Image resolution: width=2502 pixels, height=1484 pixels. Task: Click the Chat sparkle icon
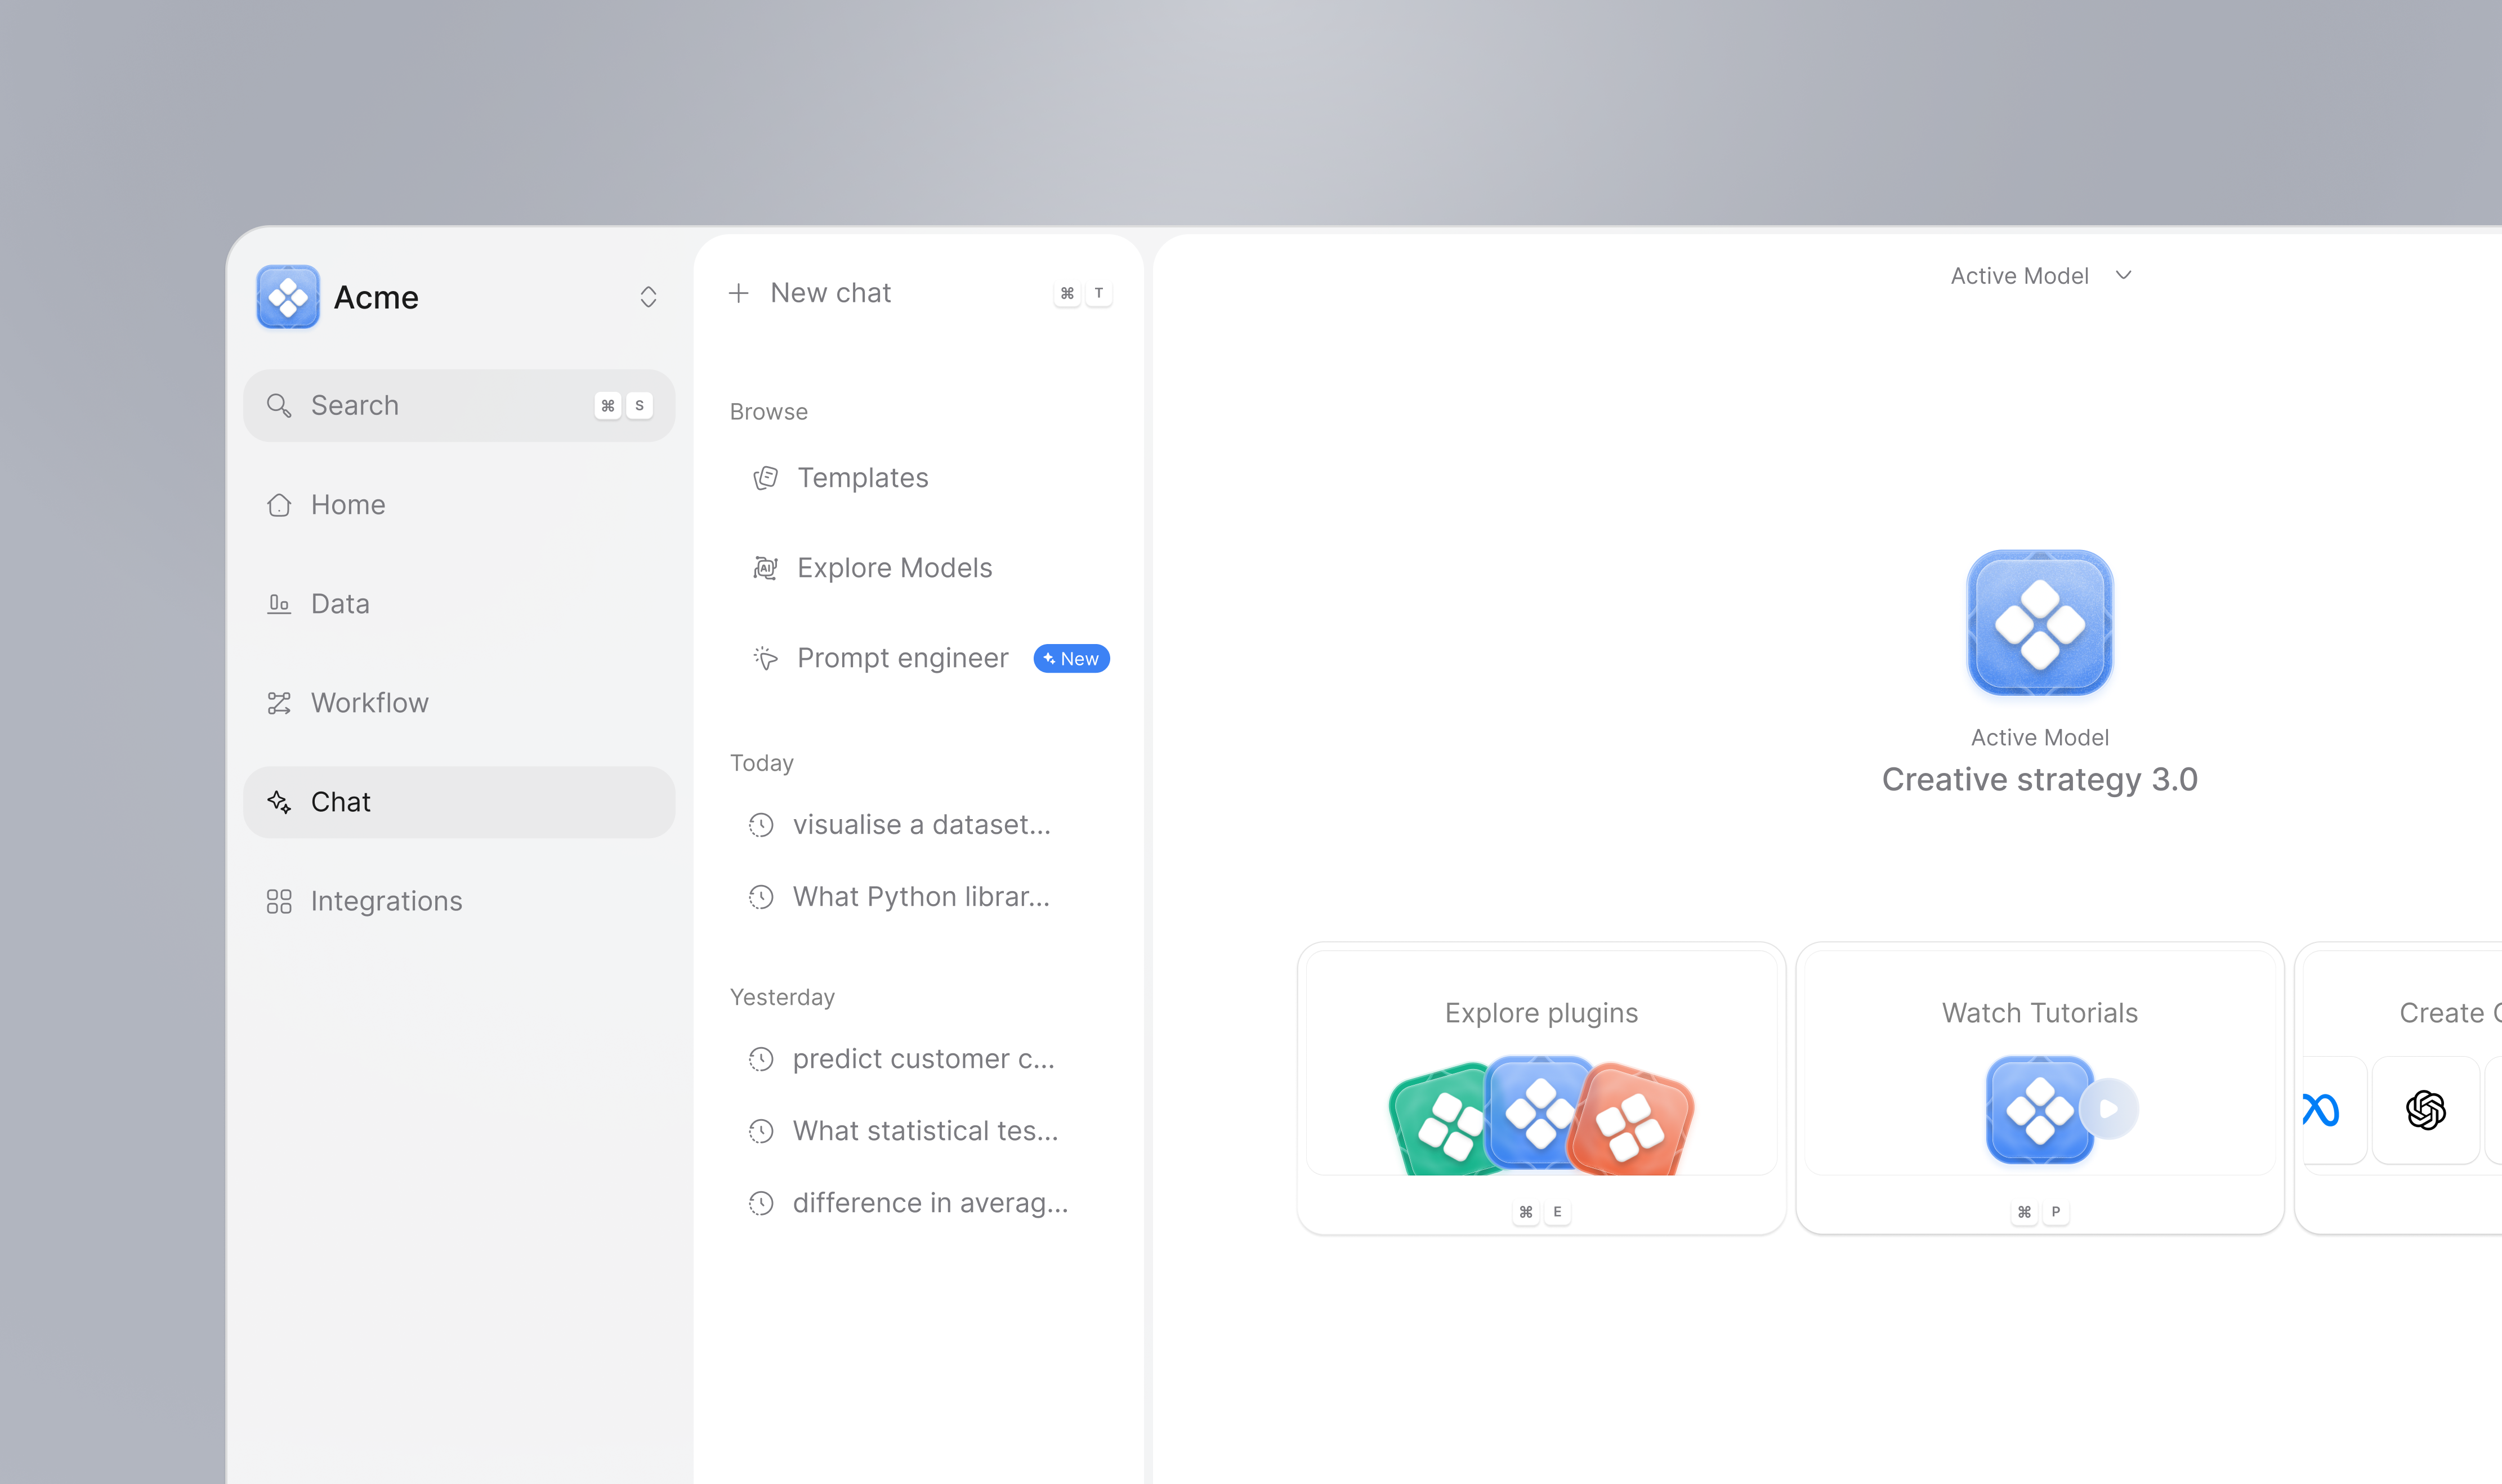click(x=279, y=802)
